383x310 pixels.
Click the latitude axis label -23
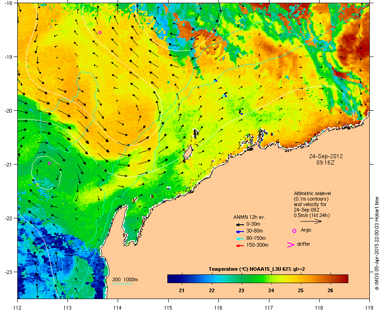(8, 272)
